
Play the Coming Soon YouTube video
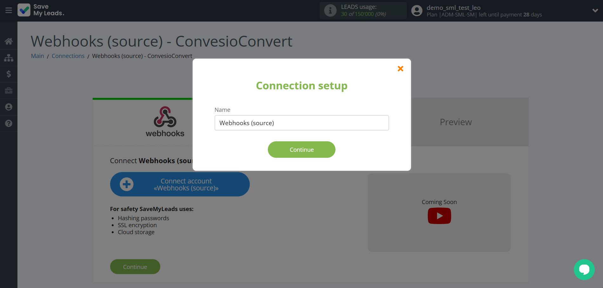[x=439, y=216]
